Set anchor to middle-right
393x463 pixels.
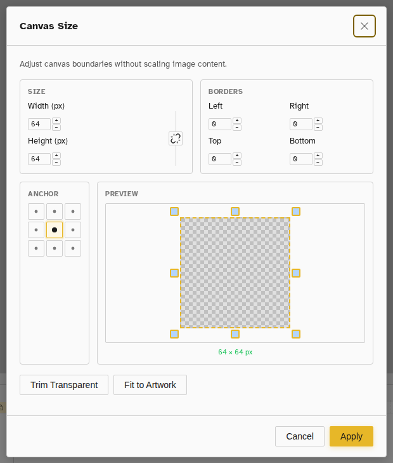[73, 230]
